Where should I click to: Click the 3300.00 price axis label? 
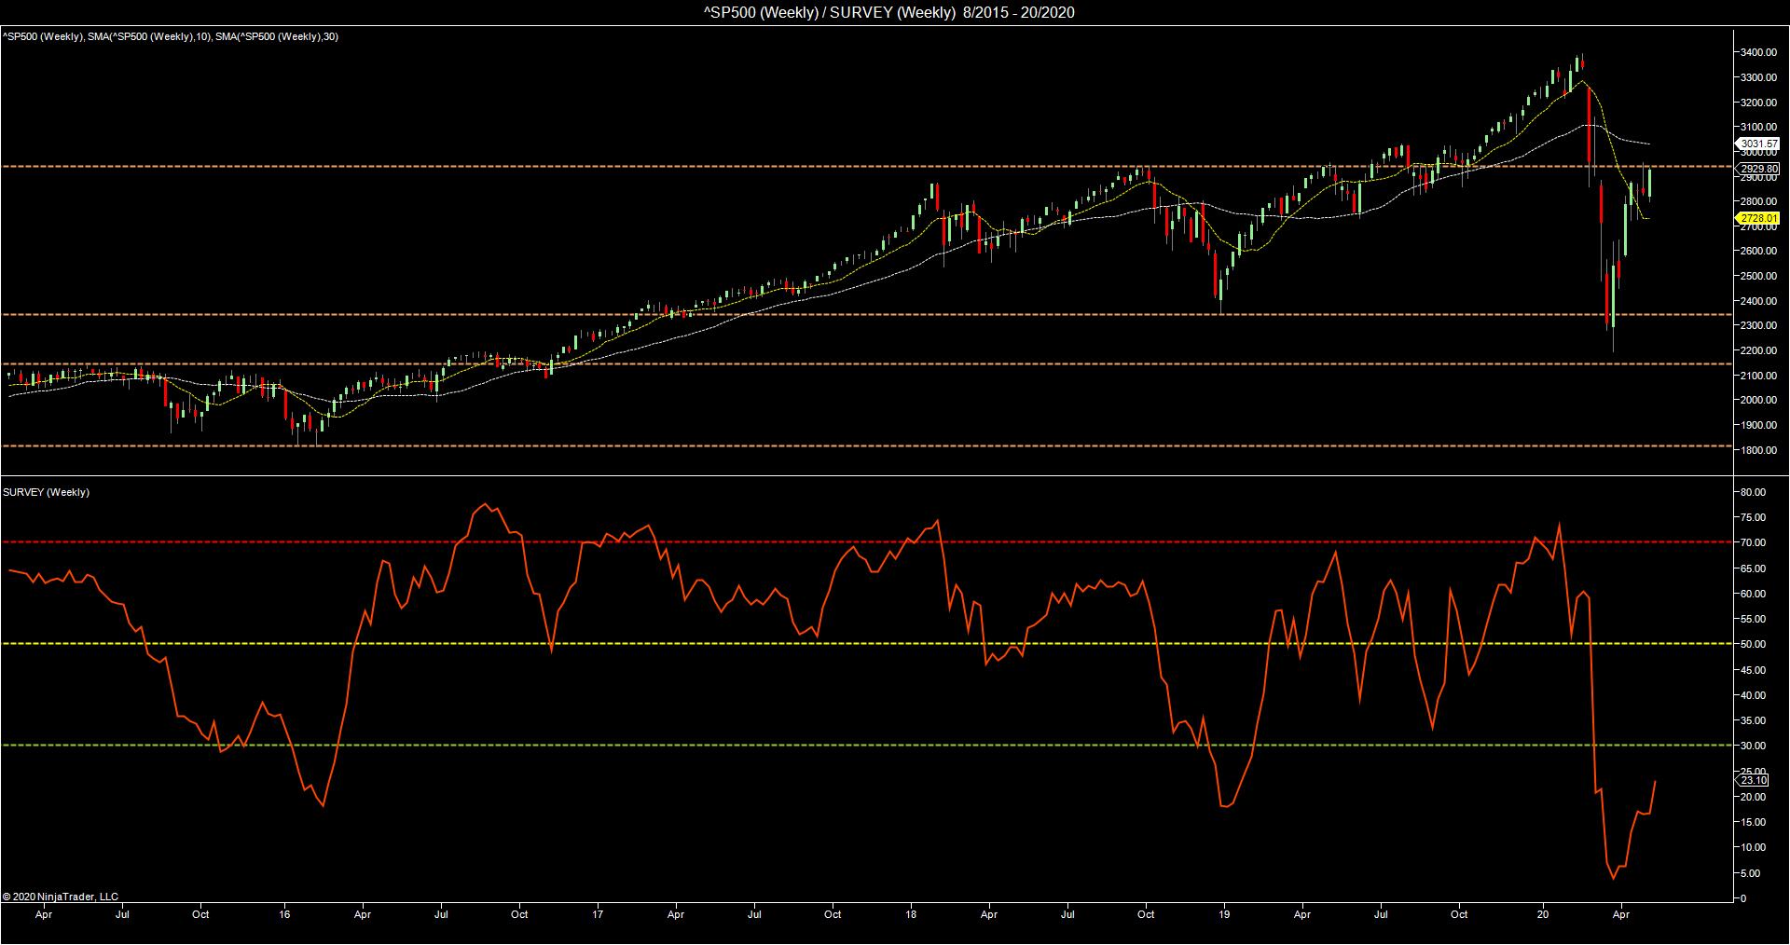tap(1756, 77)
